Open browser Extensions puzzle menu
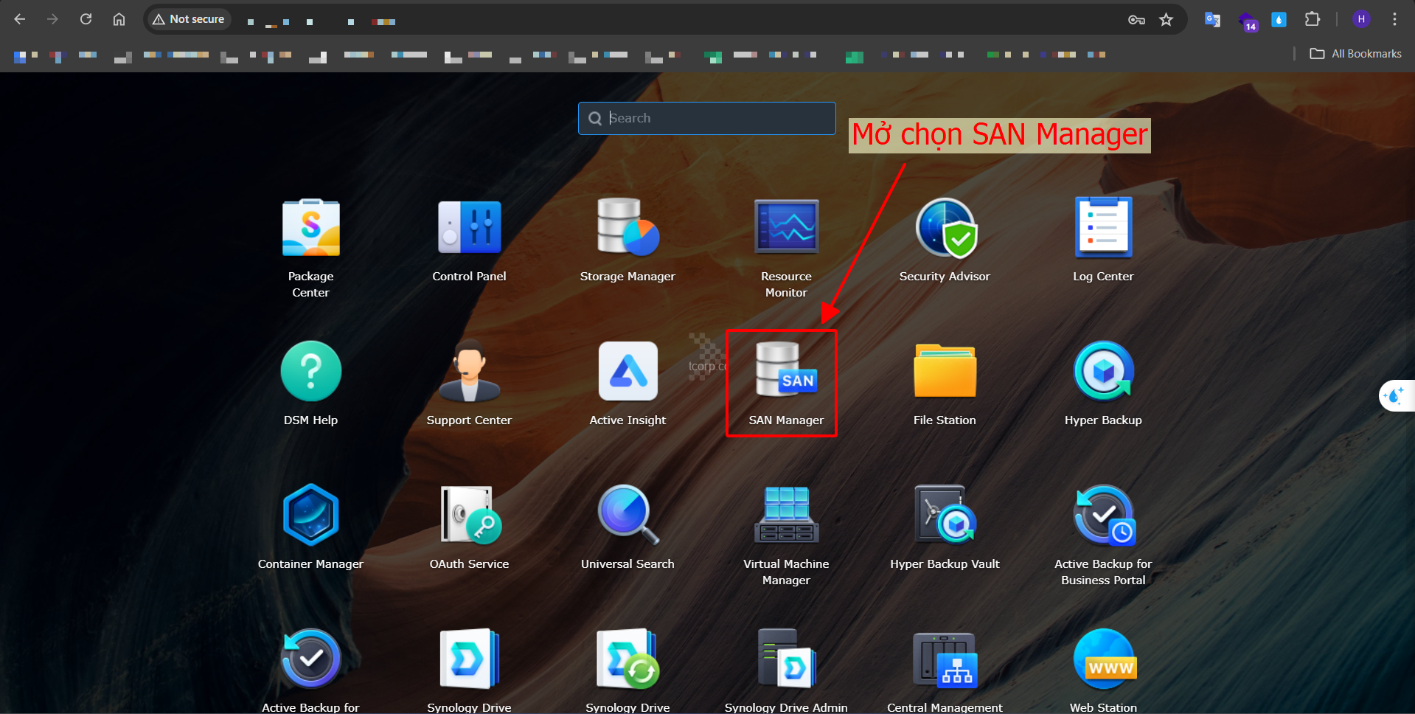Screen dimensions: 1415x714 pos(1312,19)
